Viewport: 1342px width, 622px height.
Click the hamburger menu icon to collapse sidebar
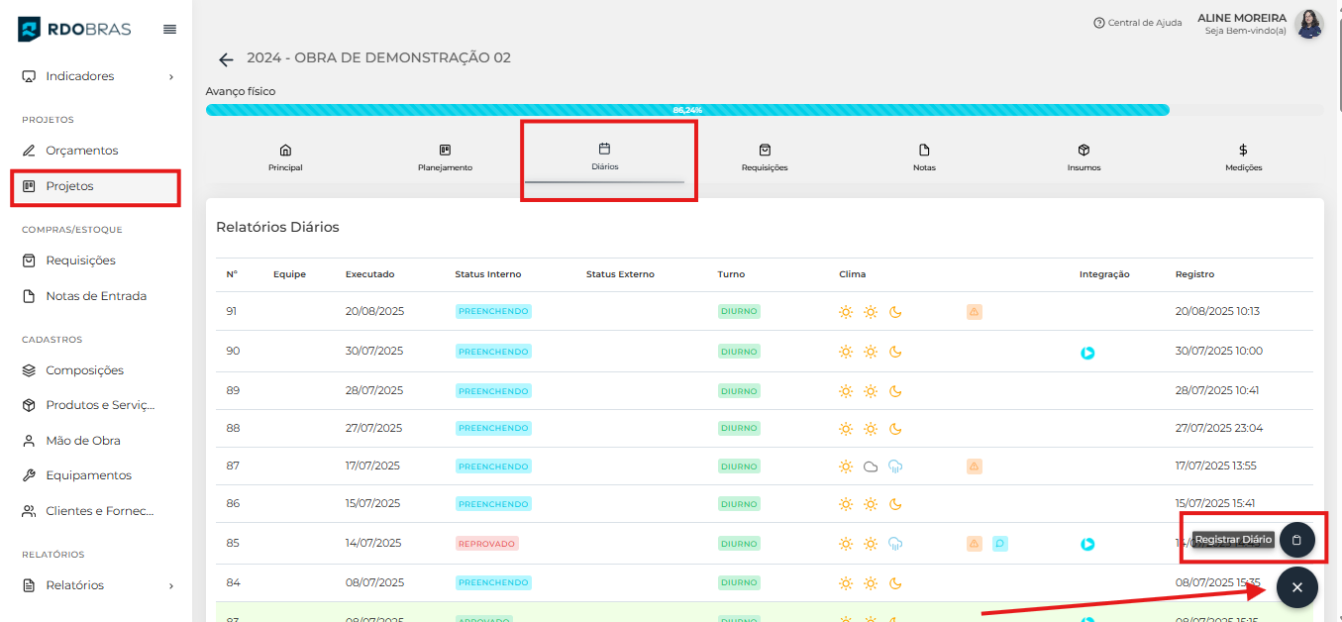tap(169, 29)
